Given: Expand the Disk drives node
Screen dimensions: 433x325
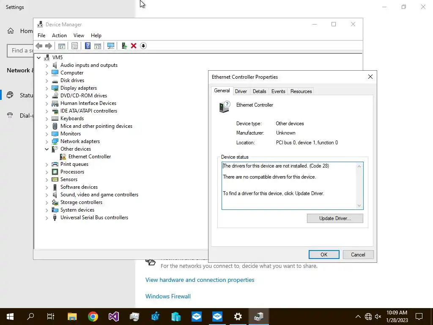Looking at the screenshot, I should pos(47,81).
